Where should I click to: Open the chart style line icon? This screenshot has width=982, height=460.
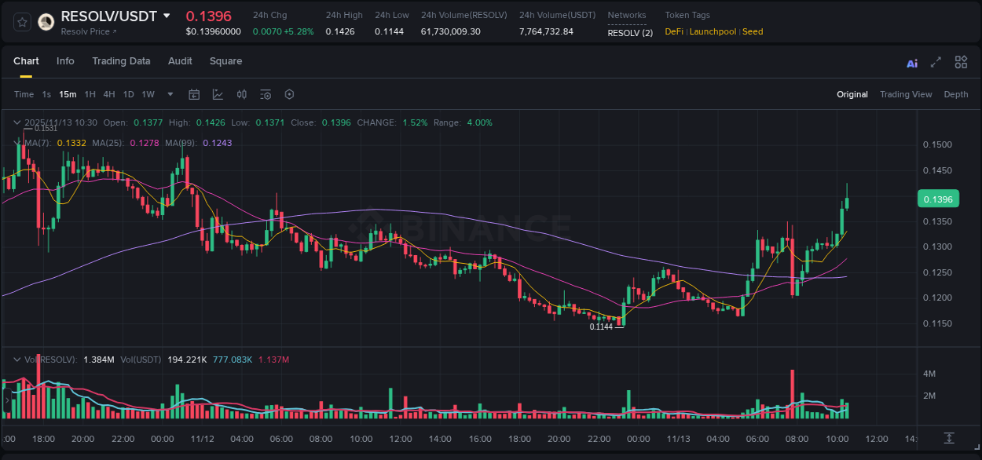(218, 94)
